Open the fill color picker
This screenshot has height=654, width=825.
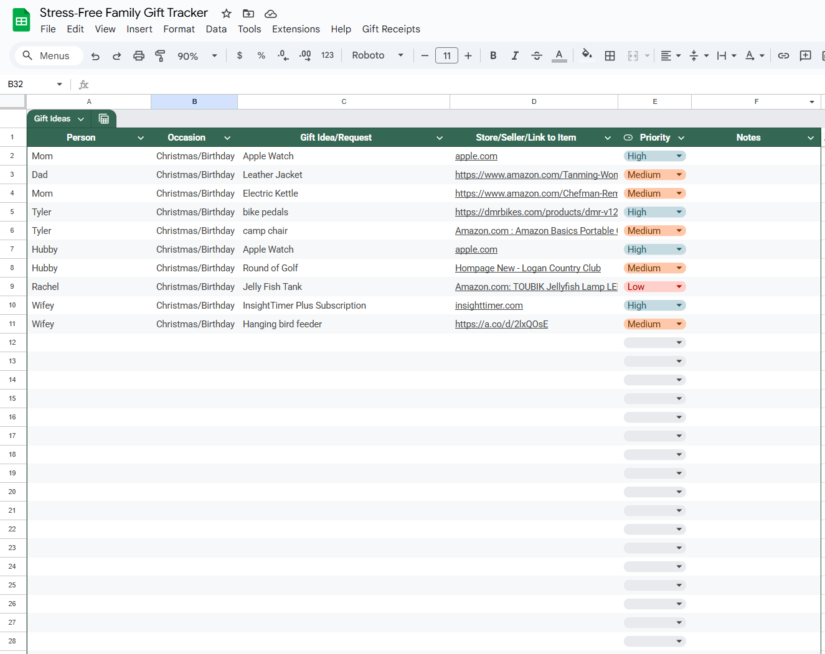pyautogui.click(x=587, y=55)
